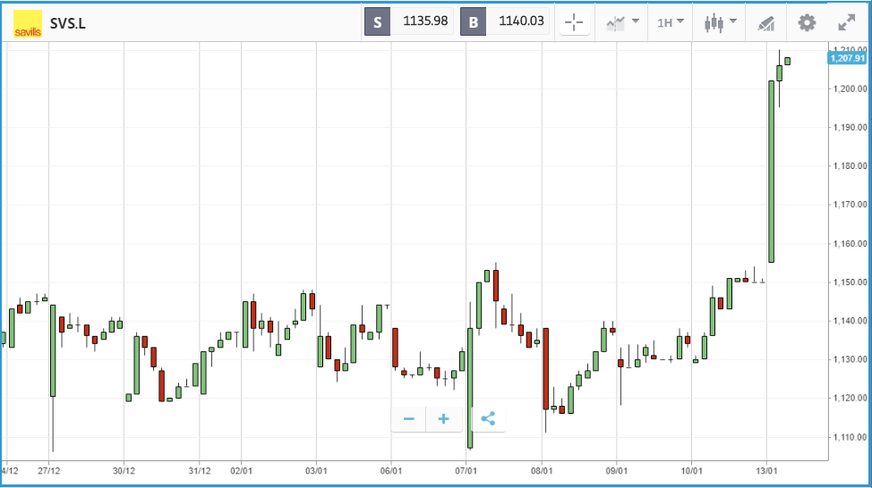This screenshot has width=872, height=488.
Task: Click the 09/01 date label
Action: (x=616, y=471)
